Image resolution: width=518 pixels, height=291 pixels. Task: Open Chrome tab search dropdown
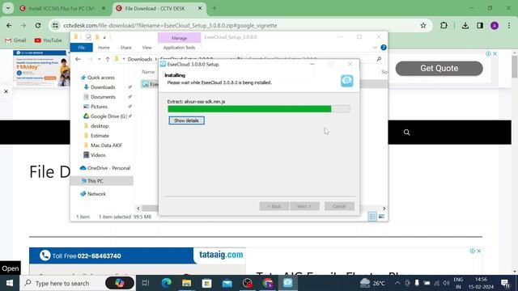click(8, 8)
